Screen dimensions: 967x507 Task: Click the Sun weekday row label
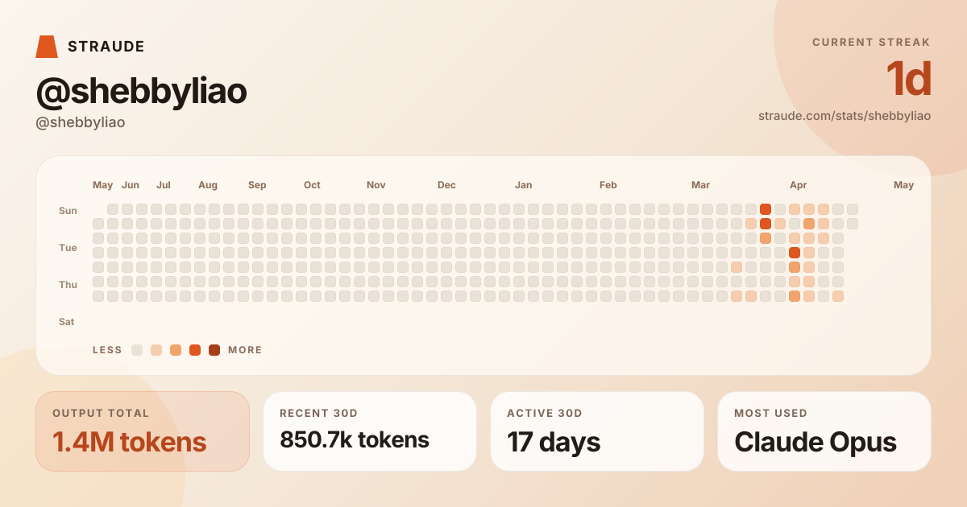pyautogui.click(x=68, y=211)
